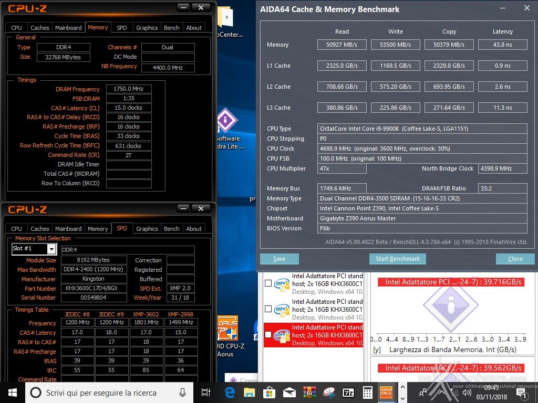The image size is (538, 403).
Task: Click the Cortana circle icon in search box
Action: [36, 393]
